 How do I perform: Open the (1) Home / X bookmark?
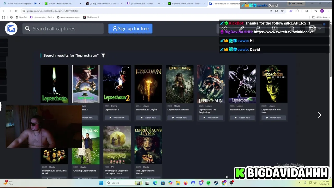[91, 17]
